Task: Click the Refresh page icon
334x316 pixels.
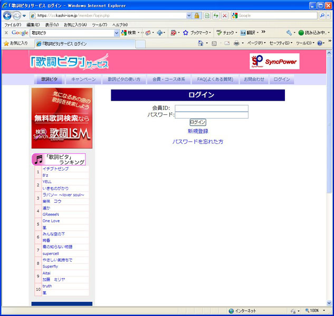Action: [x=216, y=16]
